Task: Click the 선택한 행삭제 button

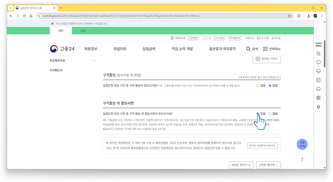Action: pyautogui.click(x=269, y=165)
